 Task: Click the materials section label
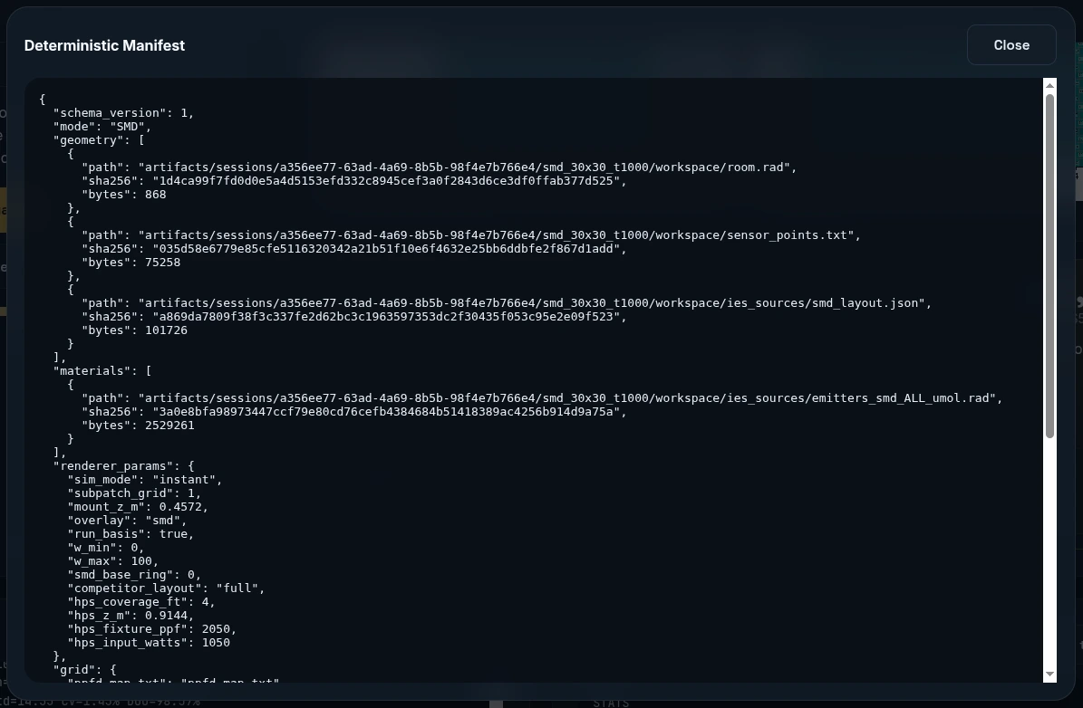91,370
